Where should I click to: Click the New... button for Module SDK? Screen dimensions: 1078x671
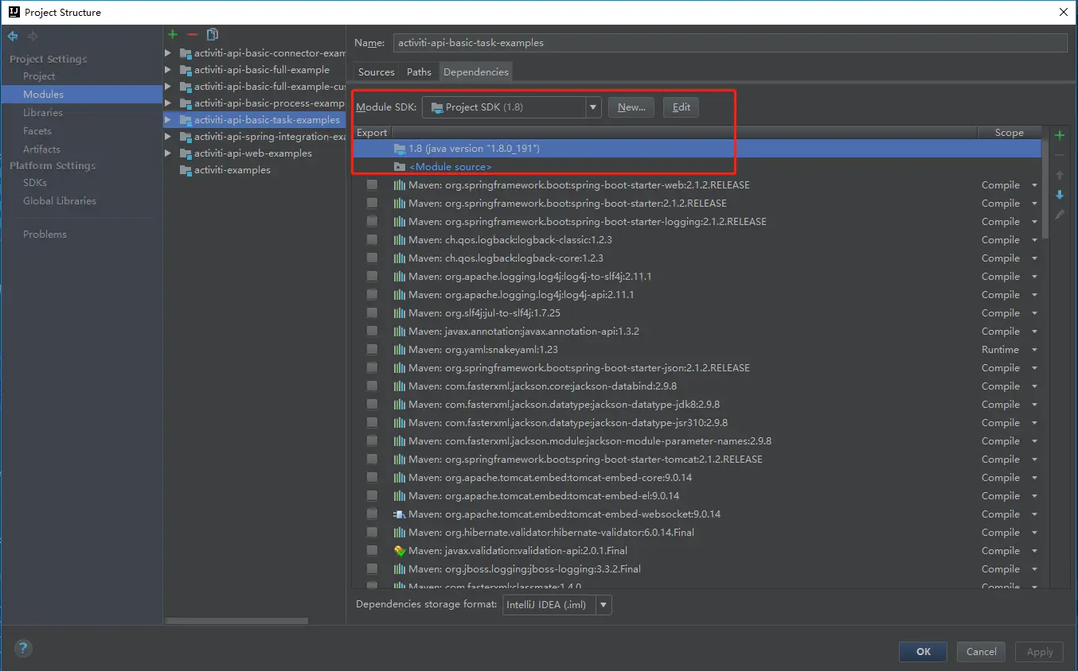point(631,107)
